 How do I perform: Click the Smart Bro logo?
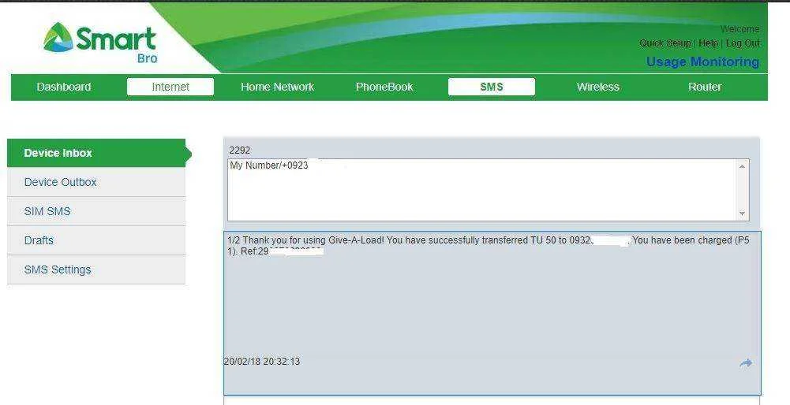tap(99, 43)
